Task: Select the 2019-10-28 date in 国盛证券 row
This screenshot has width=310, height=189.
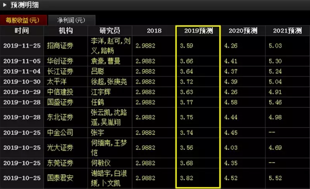Action: [x=22, y=102]
